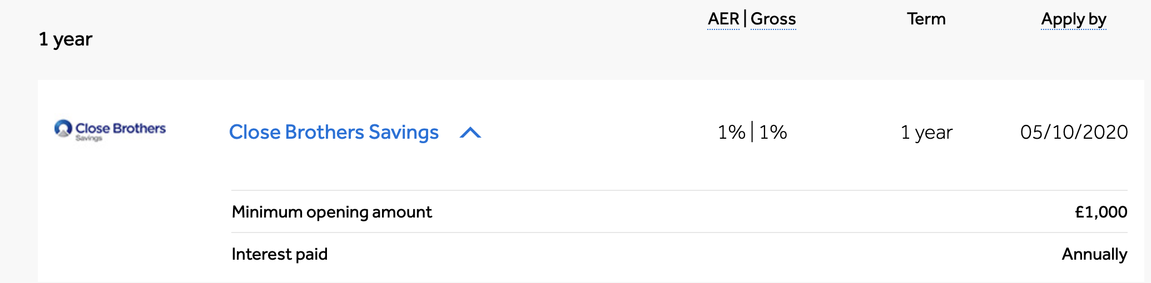This screenshot has height=283, width=1151.
Task: Click the Term column header
Action: (926, 19)
